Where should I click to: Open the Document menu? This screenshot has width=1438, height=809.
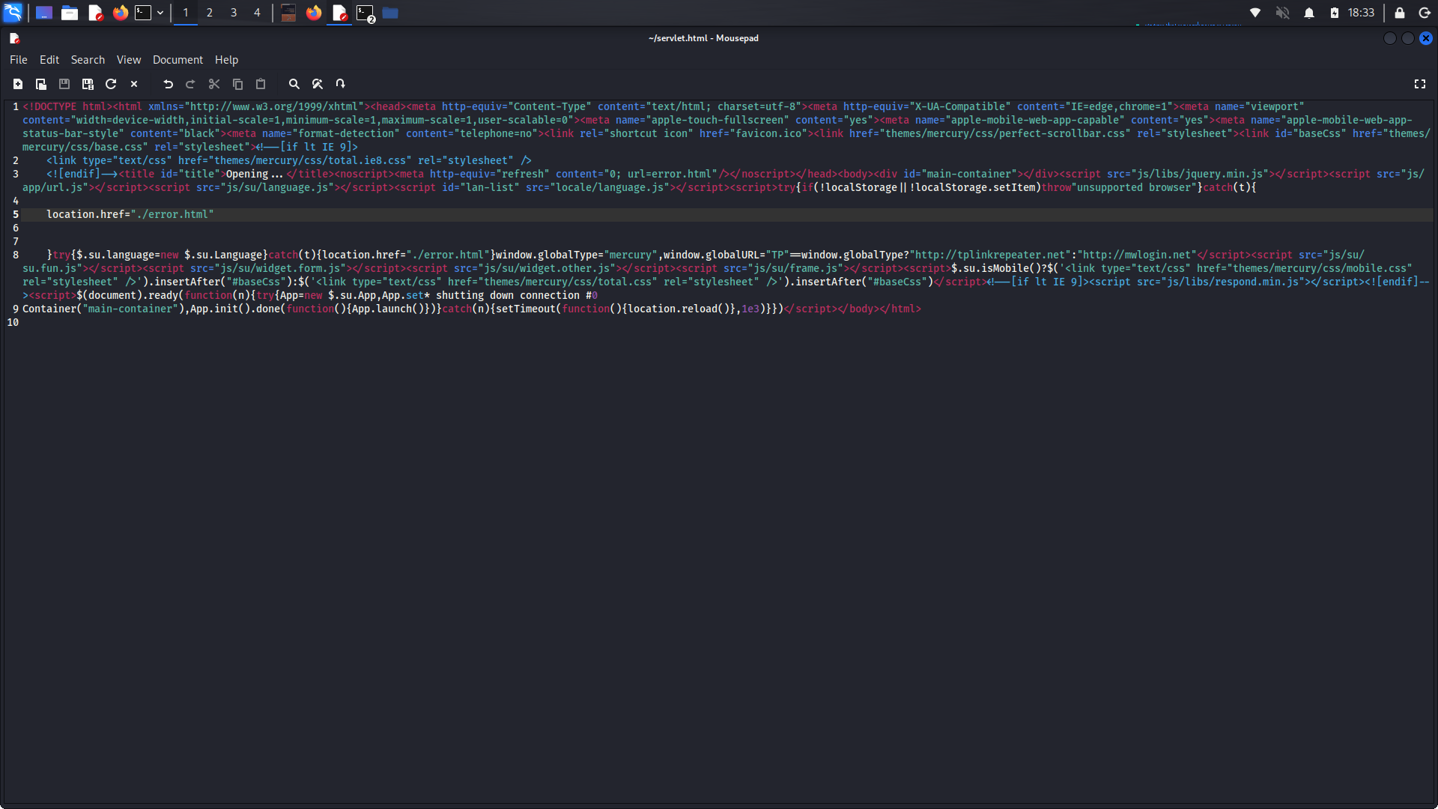[x=178, y=60]
